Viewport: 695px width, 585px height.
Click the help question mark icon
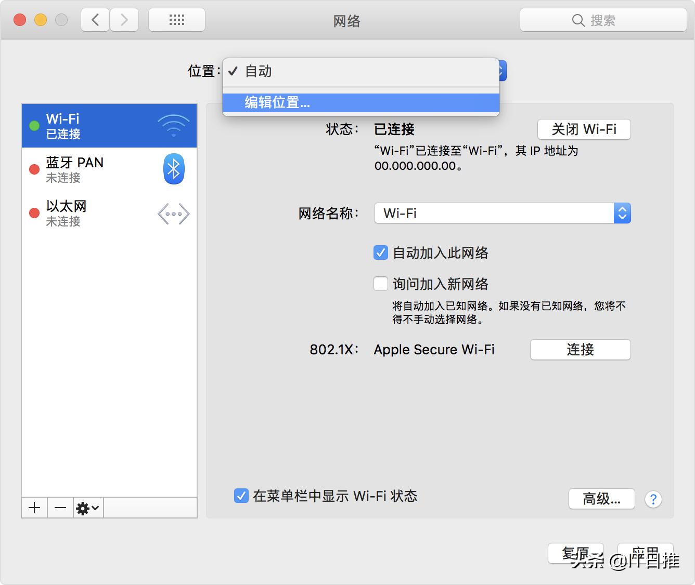(x=653, y=499)
